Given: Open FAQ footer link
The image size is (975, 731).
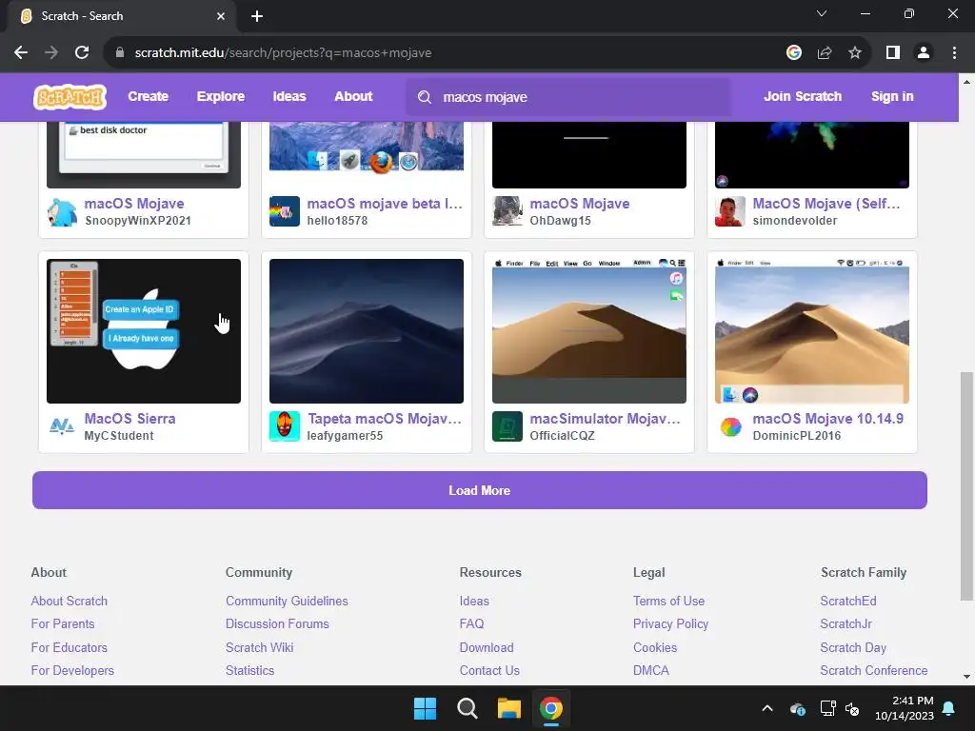Looking at the screenshot, I should (x=471, y=623).
